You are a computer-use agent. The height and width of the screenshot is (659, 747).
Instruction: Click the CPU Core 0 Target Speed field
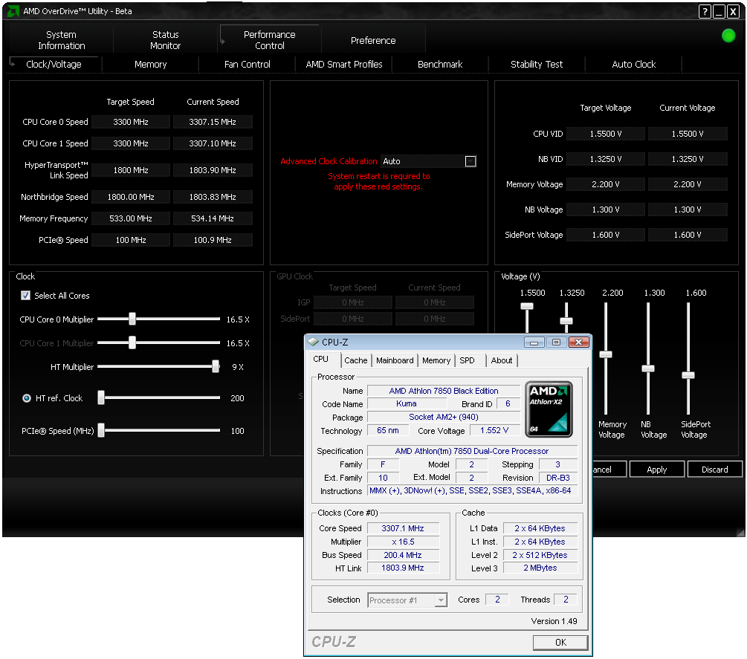coord(131,122)
